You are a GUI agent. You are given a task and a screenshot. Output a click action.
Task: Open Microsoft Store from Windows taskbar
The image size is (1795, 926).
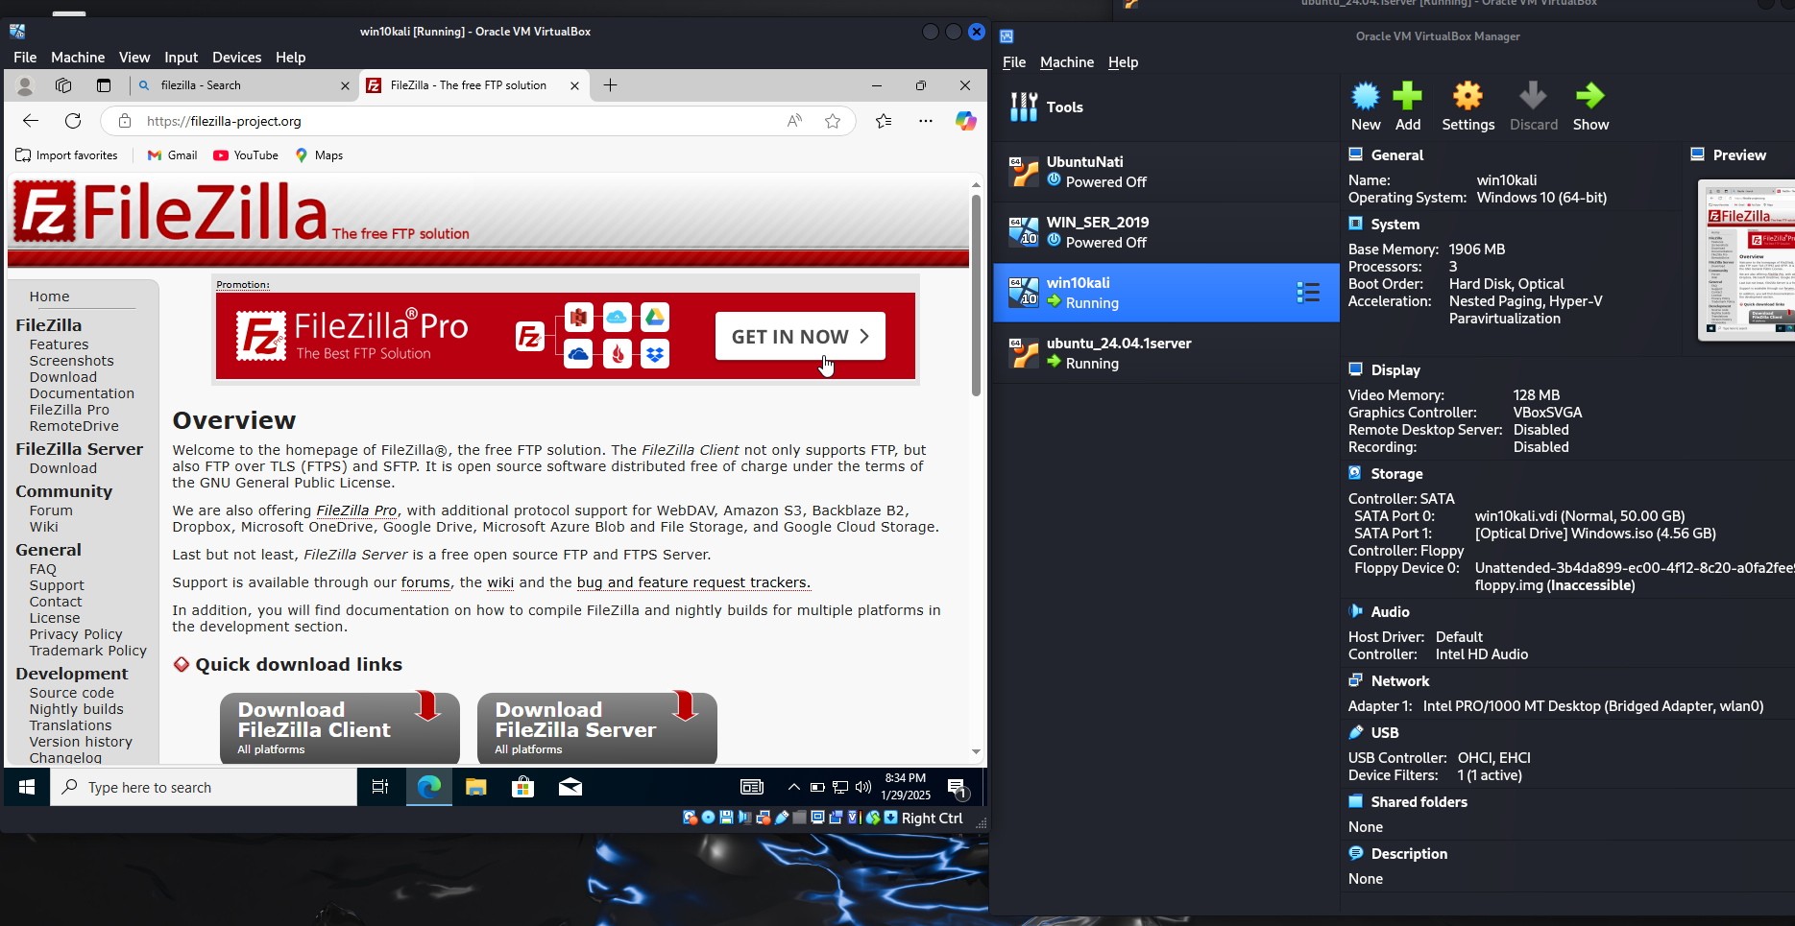pos(522,787)
